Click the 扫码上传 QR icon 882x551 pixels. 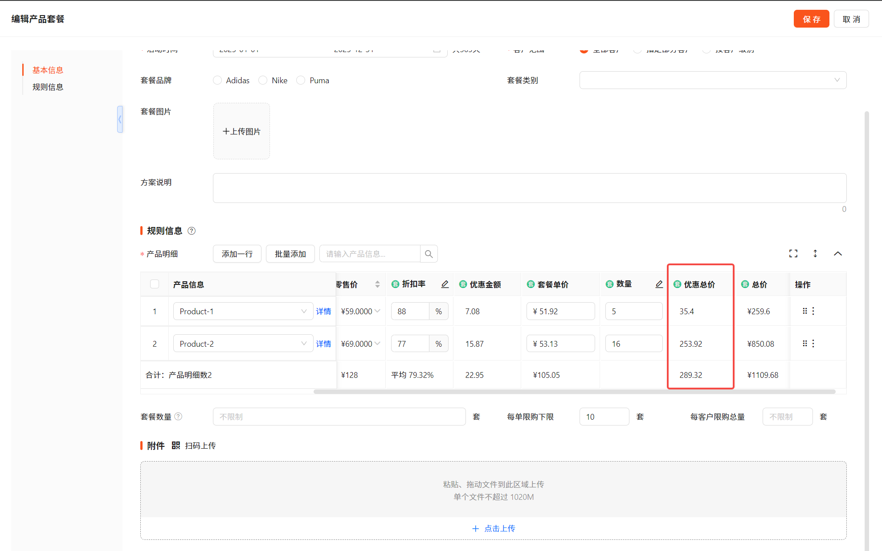click(176, 446)
